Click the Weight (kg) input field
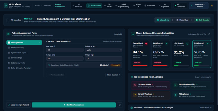Viewport: 218px width, 111px height. 103,58
